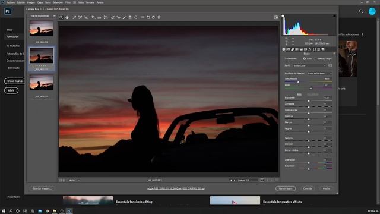Click the Guardar imagen button
380x214 pixels.
tap(42, 188)
